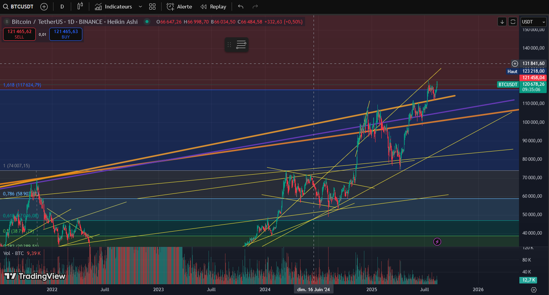This screenshot has width=549, height=295.
Task: Open the floating drawing toolbar line settings icon
Action: point(241,45)
